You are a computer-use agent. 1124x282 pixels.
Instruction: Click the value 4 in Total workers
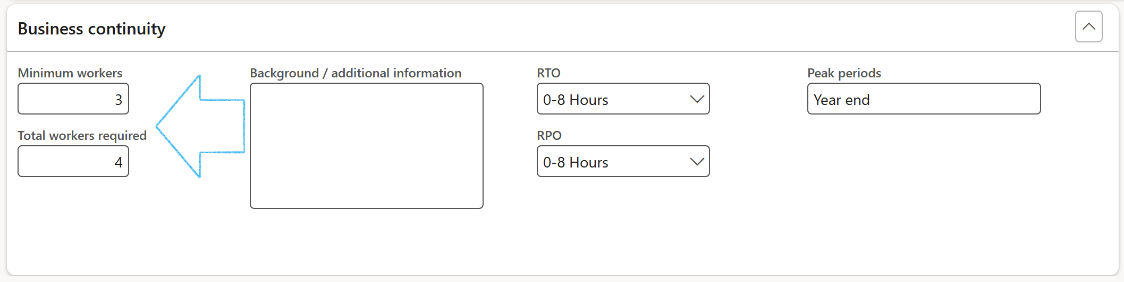(x=119, y=162)
